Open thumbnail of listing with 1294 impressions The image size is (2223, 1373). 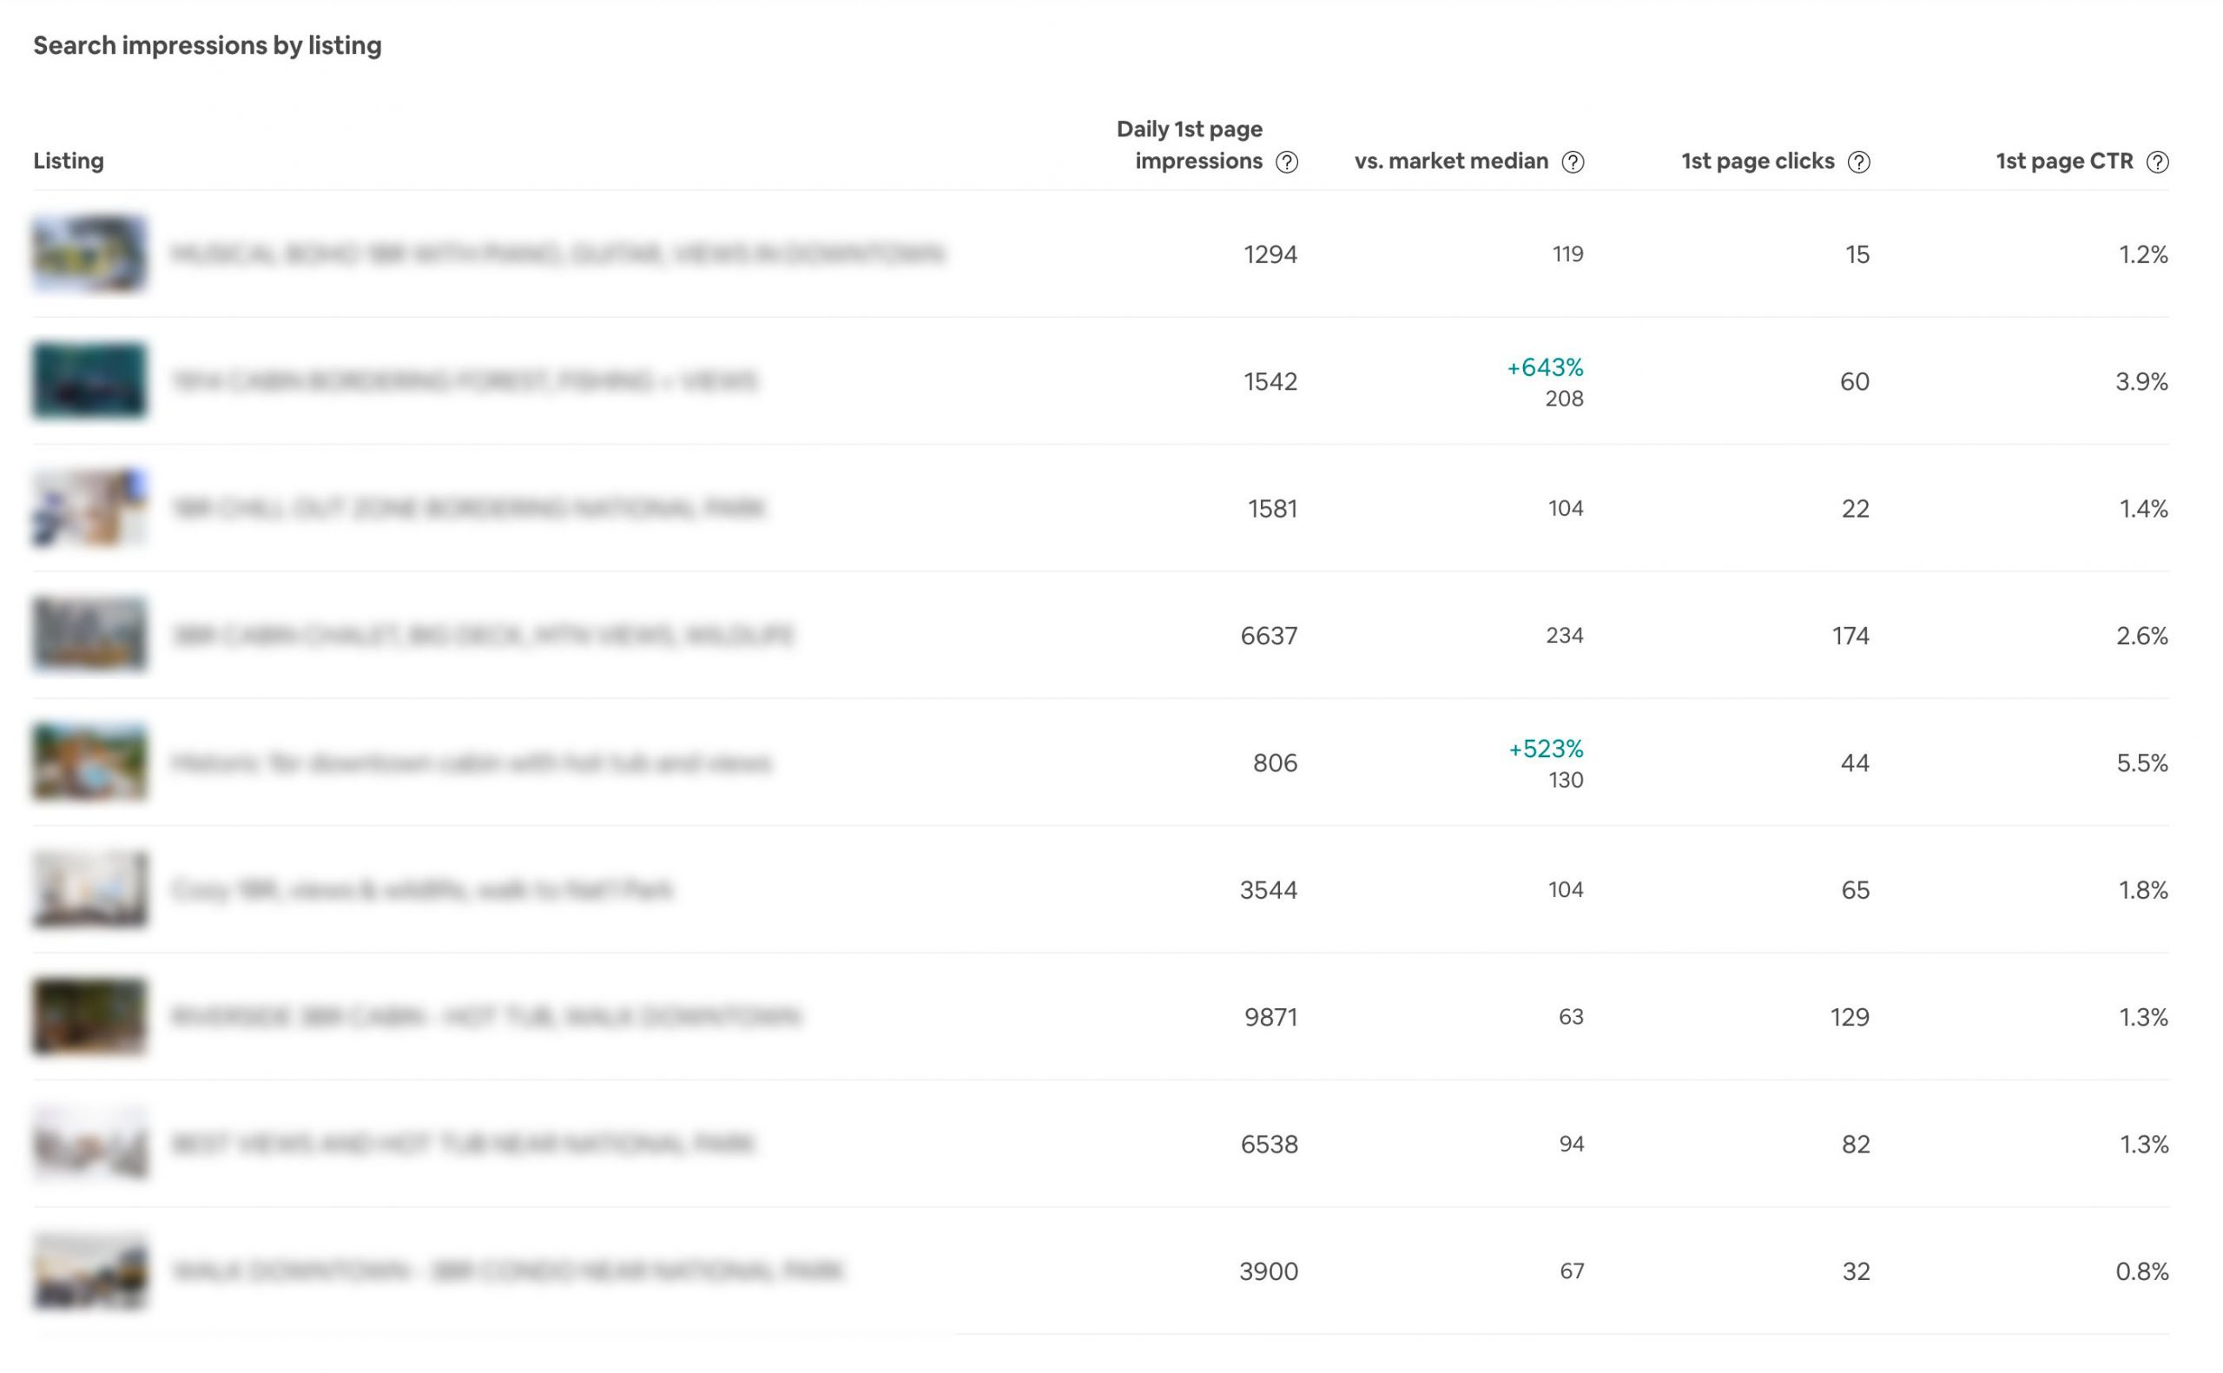click(x=89, y=254)
